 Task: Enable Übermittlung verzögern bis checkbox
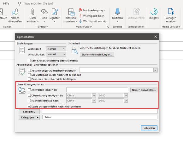(29, 95)
